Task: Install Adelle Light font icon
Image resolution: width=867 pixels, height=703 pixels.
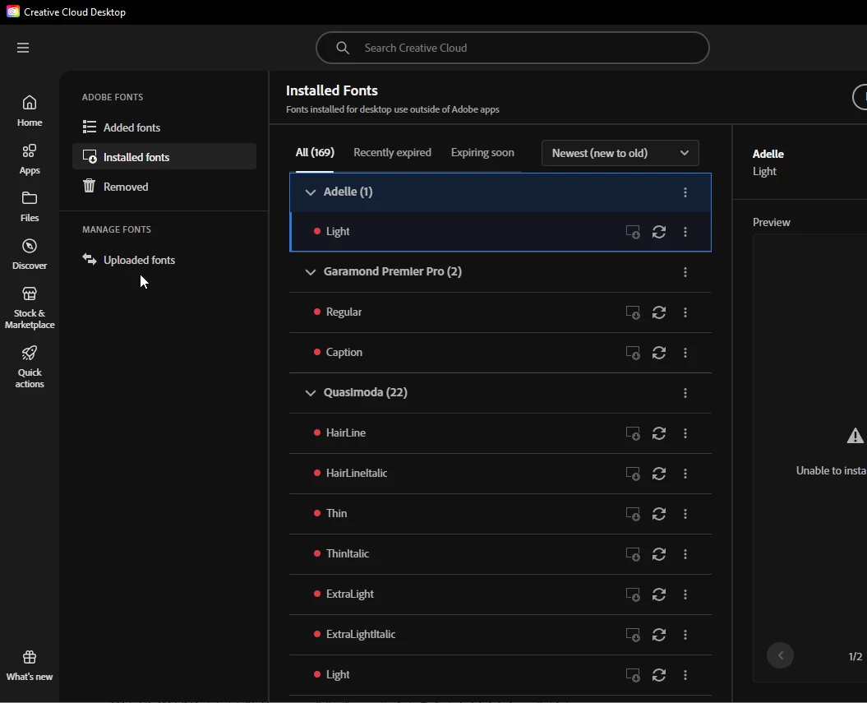Action: pos(633,232)
